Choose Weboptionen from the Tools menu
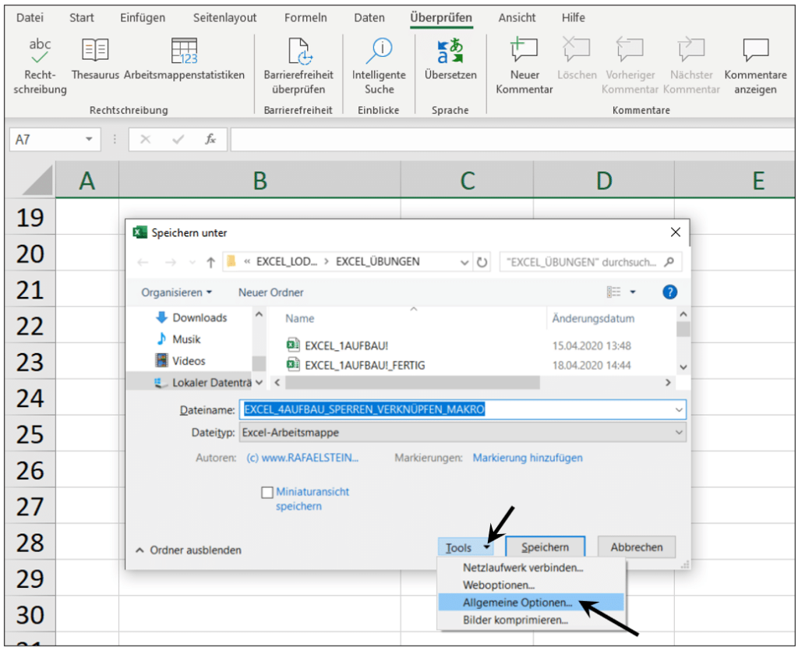Viewport: 798px width, 651px height. (x=531, y=585)
